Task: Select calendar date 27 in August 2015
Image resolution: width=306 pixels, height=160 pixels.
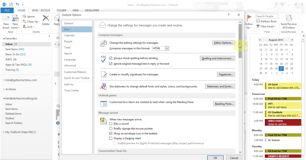Action: click(x=281, y=68)
